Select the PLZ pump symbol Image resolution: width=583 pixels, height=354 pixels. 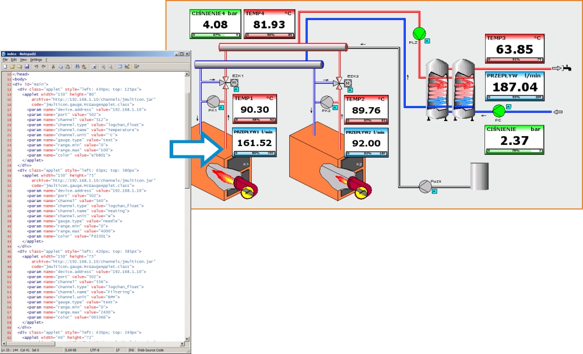click(x=419, y=33)
